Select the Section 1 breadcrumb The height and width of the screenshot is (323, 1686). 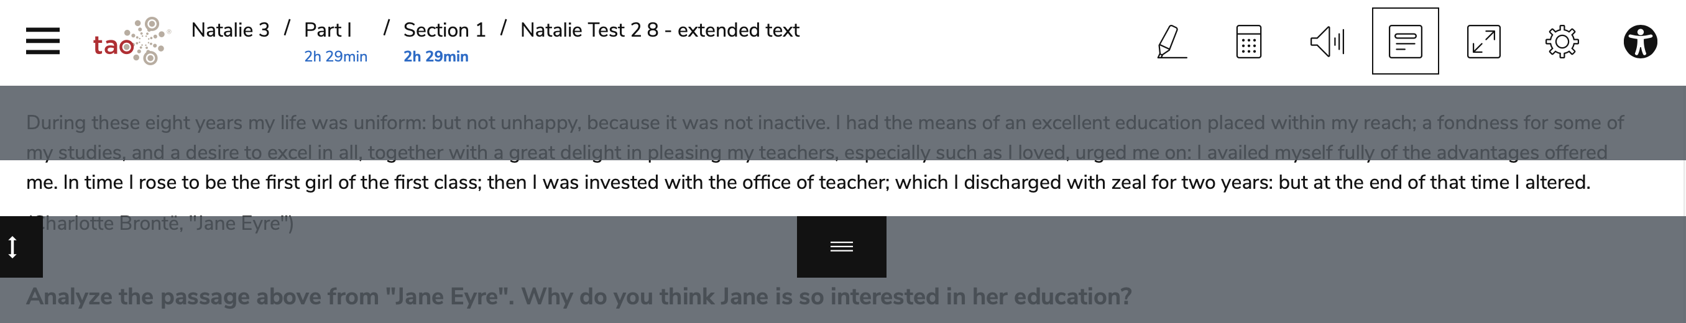tap(445, 30)
